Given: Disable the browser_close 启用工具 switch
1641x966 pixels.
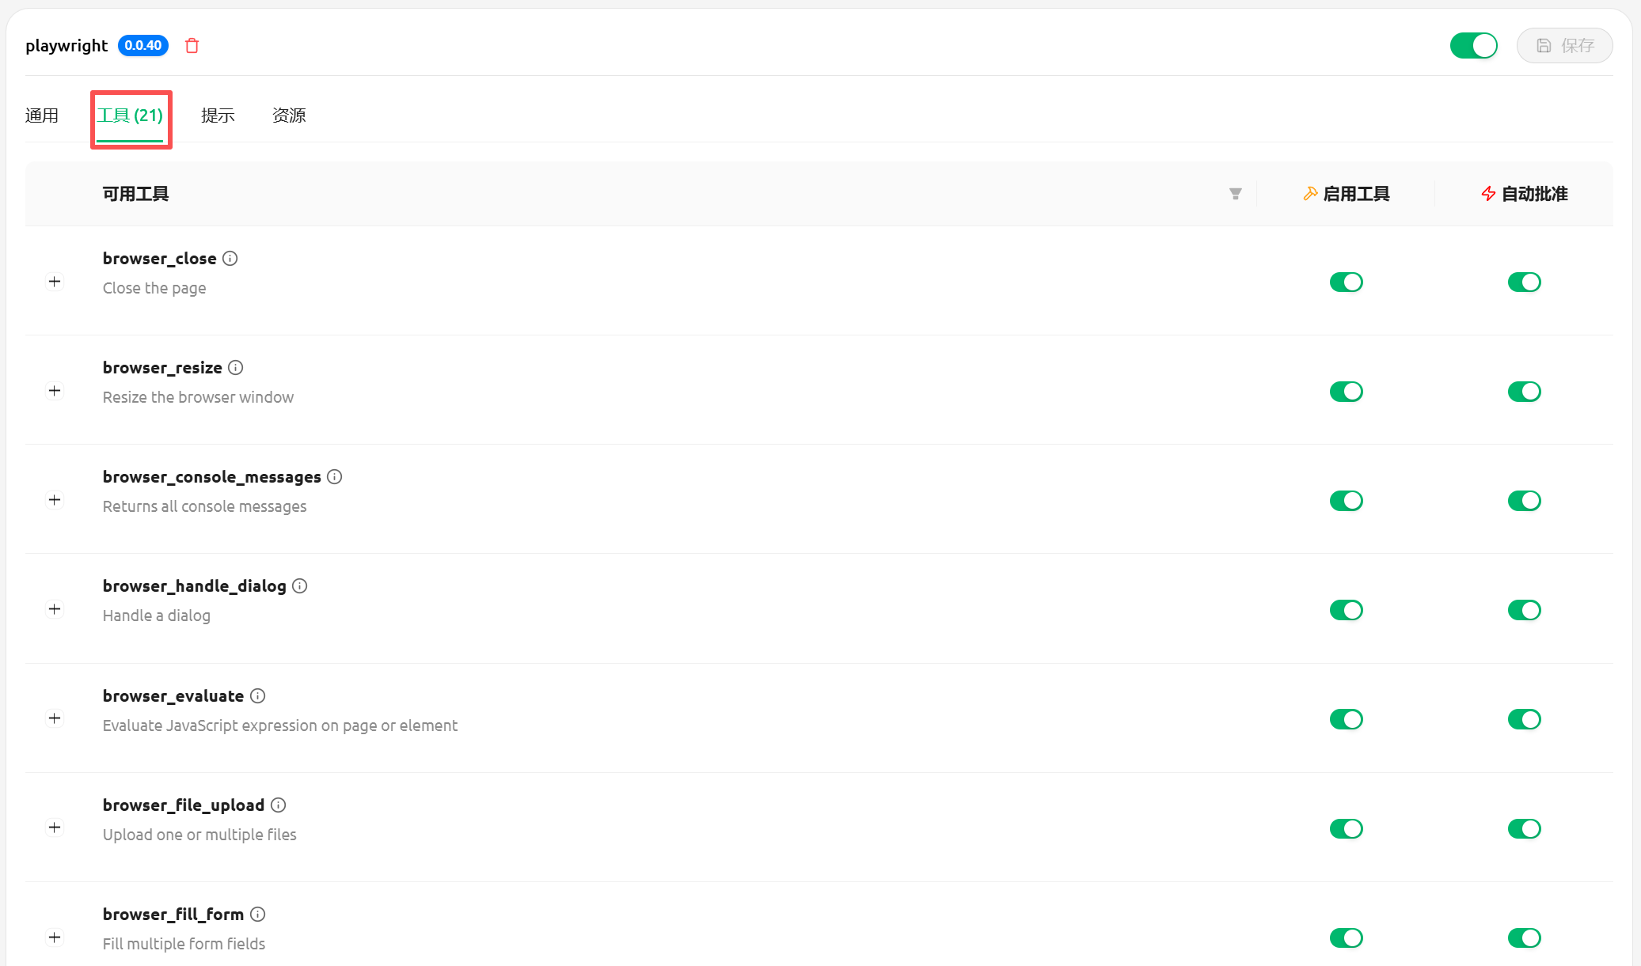Looking at the screenshot, I should point(1346,282).
